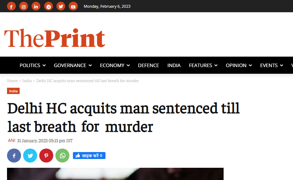Viewport: 293px width, 180px height.
Task: Share article via green WhatsApp button
Action: point(62,156)
